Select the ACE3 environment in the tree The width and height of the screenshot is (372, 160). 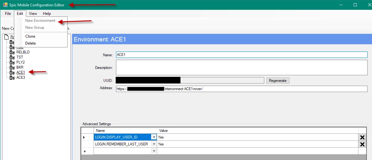tap(21, 77)
